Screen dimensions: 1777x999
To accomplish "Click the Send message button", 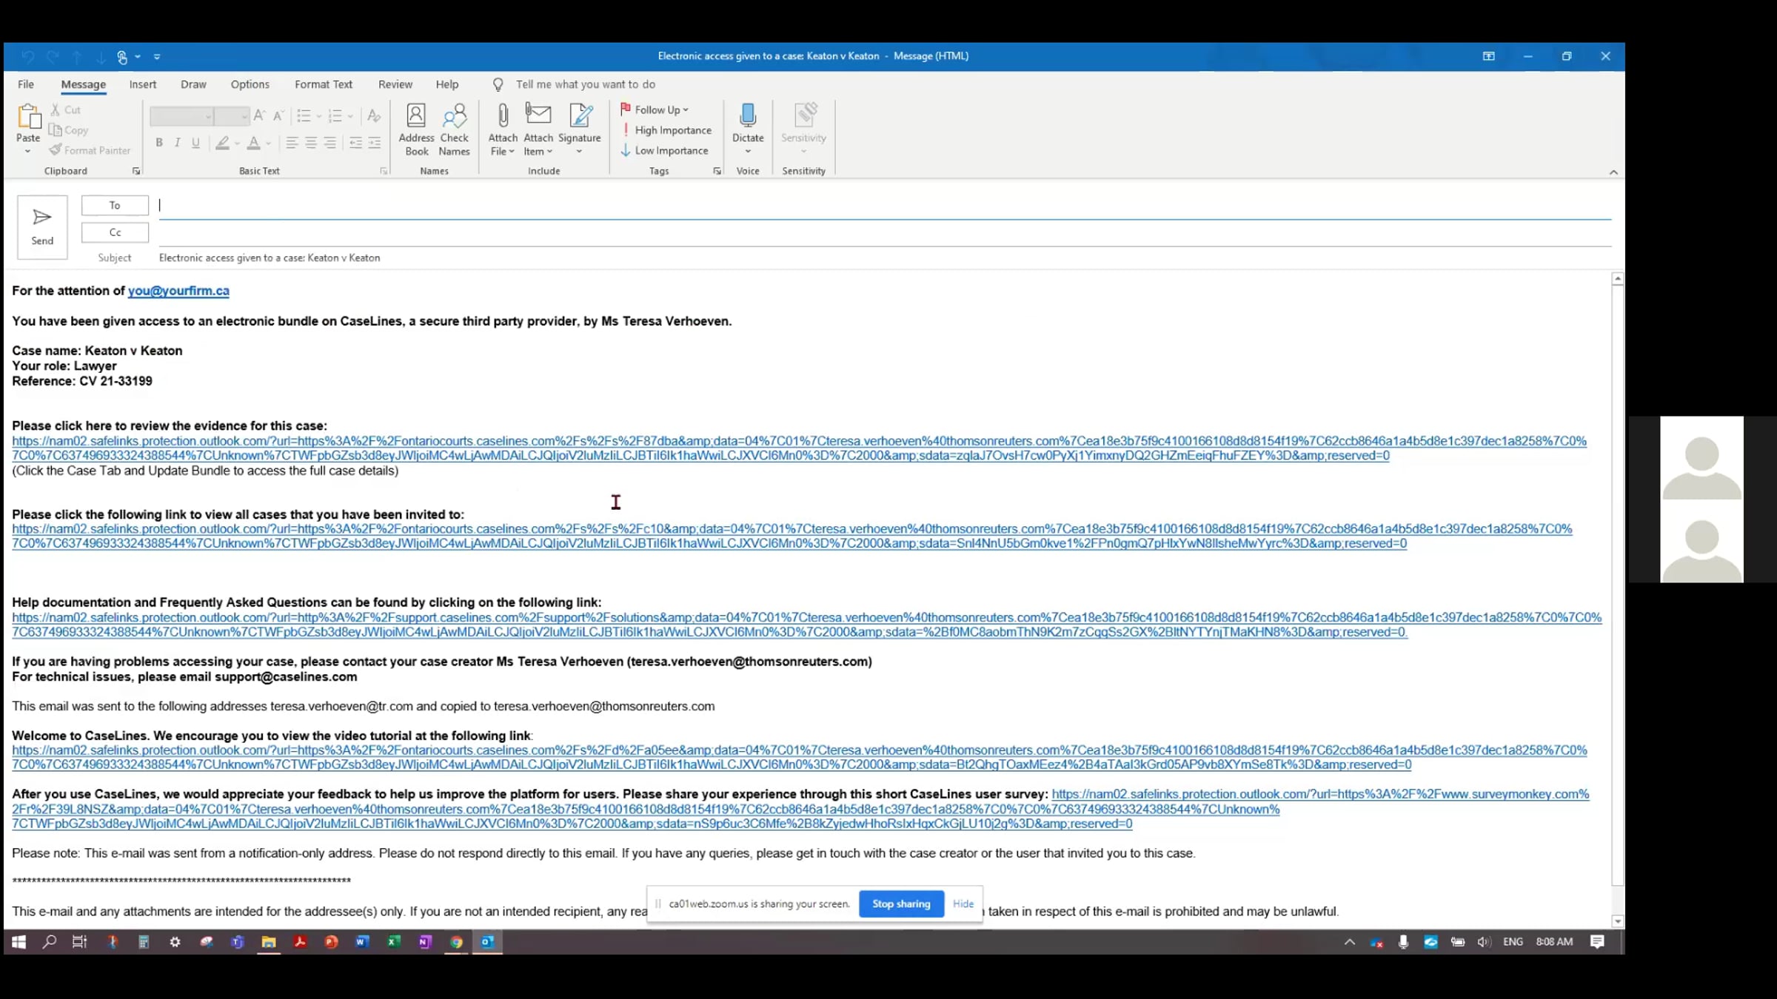I will pyautogui.click(x=42, y=227).
